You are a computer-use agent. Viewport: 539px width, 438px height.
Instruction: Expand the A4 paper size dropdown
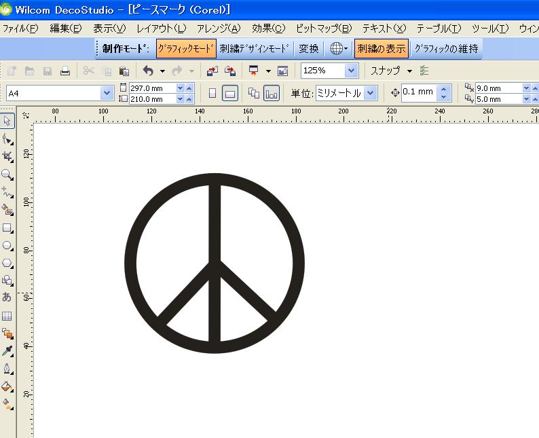[x=107, y=93]
